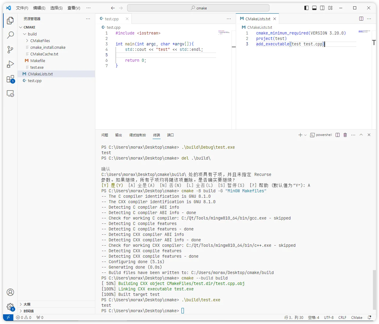The height and width of the screenshot is (324, 379).
Task: Change language mode via CMake status item
Action: (357, 317)
